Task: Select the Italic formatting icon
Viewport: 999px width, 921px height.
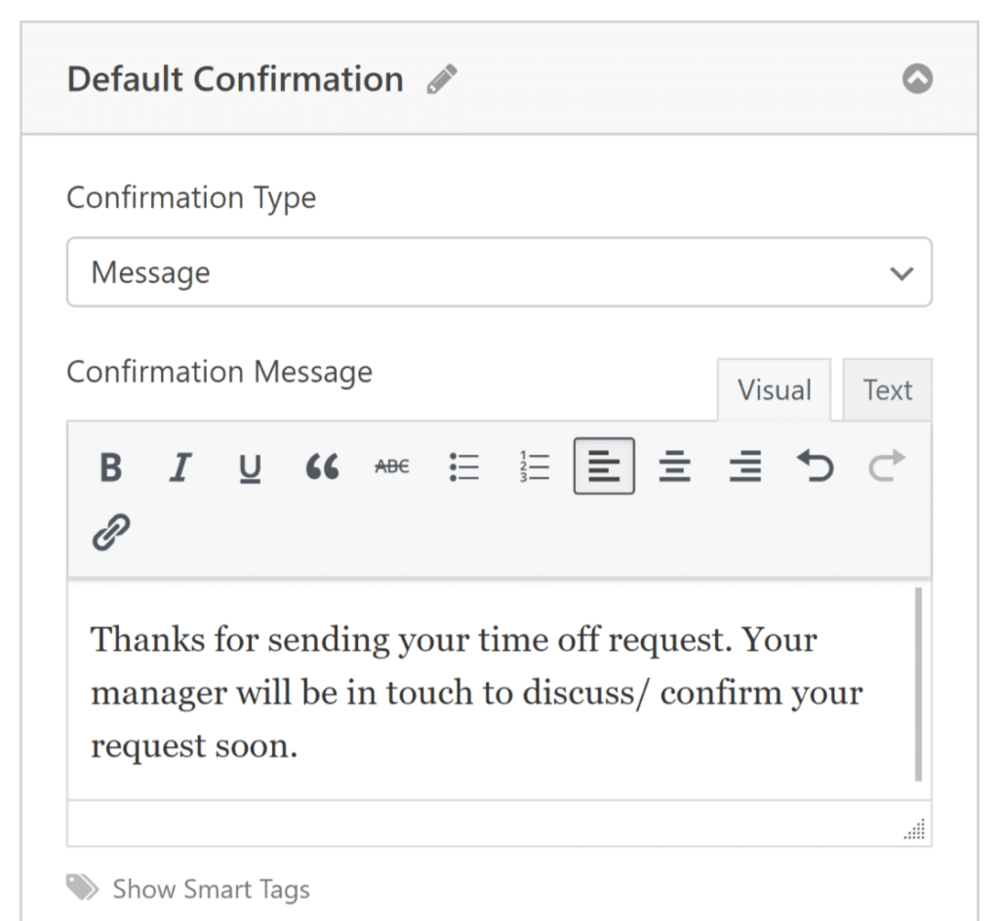Action: click(x=180, y=466)
